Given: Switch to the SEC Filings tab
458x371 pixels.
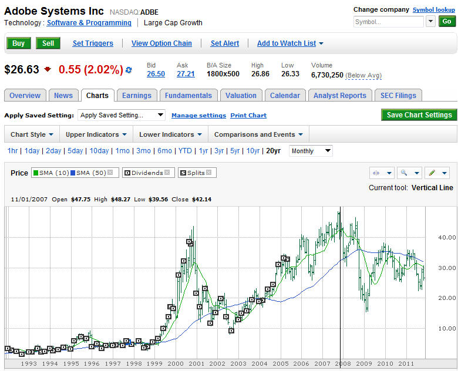Looking at the screenshot, I should point(399,96).
